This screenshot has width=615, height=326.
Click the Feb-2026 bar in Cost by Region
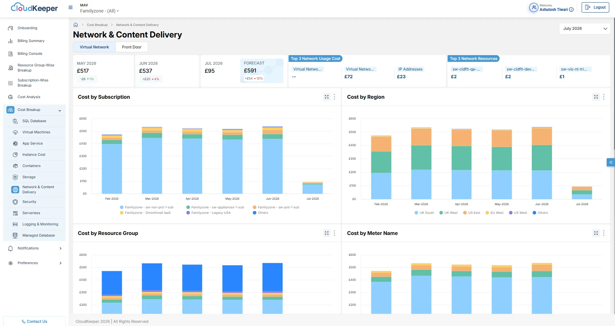(x=381, y=168)
